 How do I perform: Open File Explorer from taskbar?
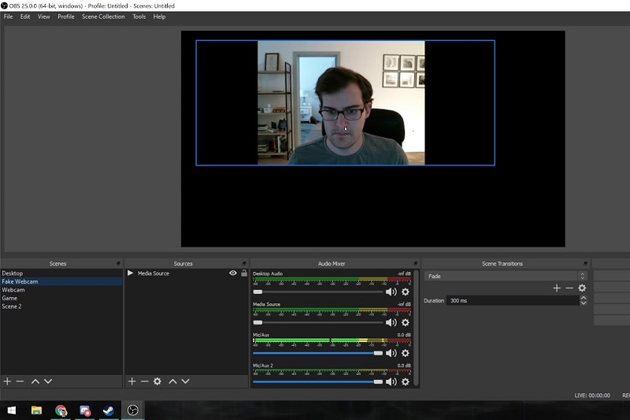[36, 411]
